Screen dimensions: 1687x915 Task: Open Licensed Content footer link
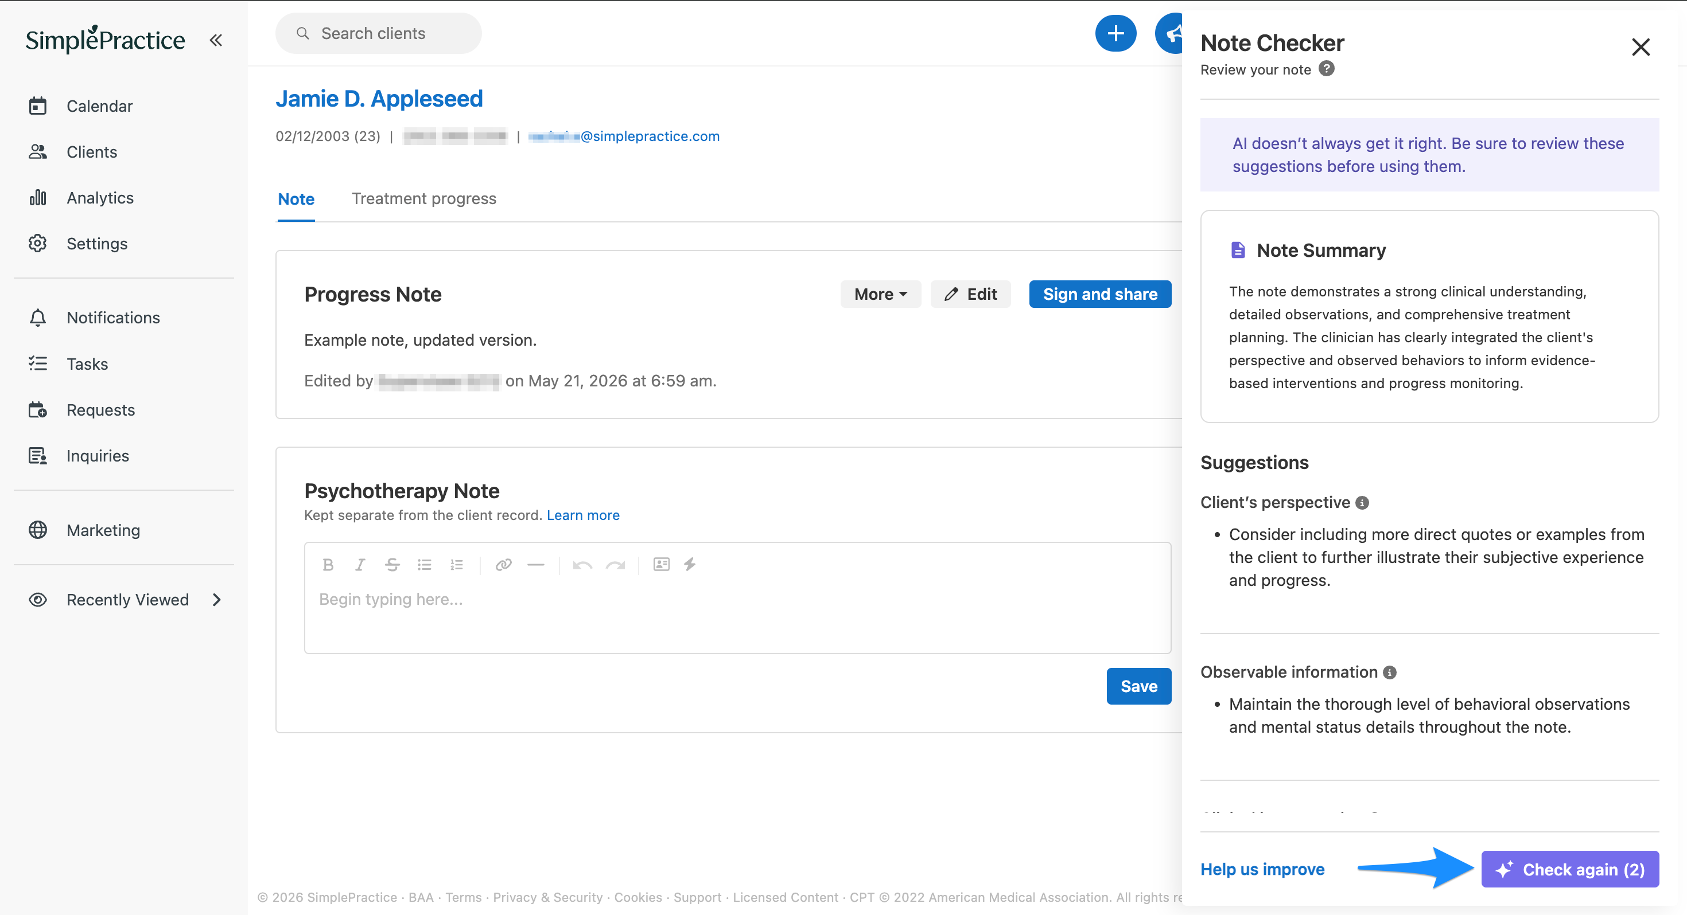(785, 897)
